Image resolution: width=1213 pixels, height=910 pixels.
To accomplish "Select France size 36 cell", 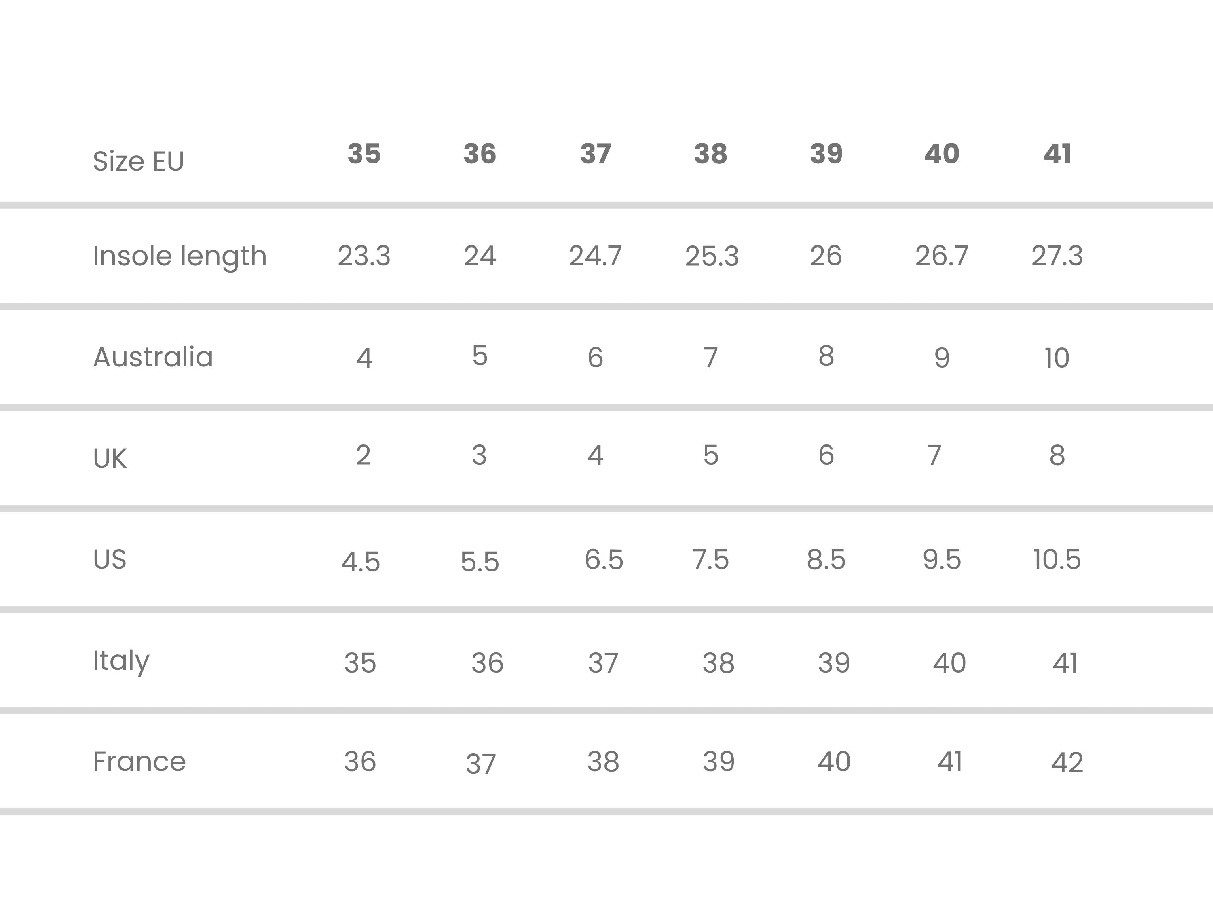I will point(360,761).
